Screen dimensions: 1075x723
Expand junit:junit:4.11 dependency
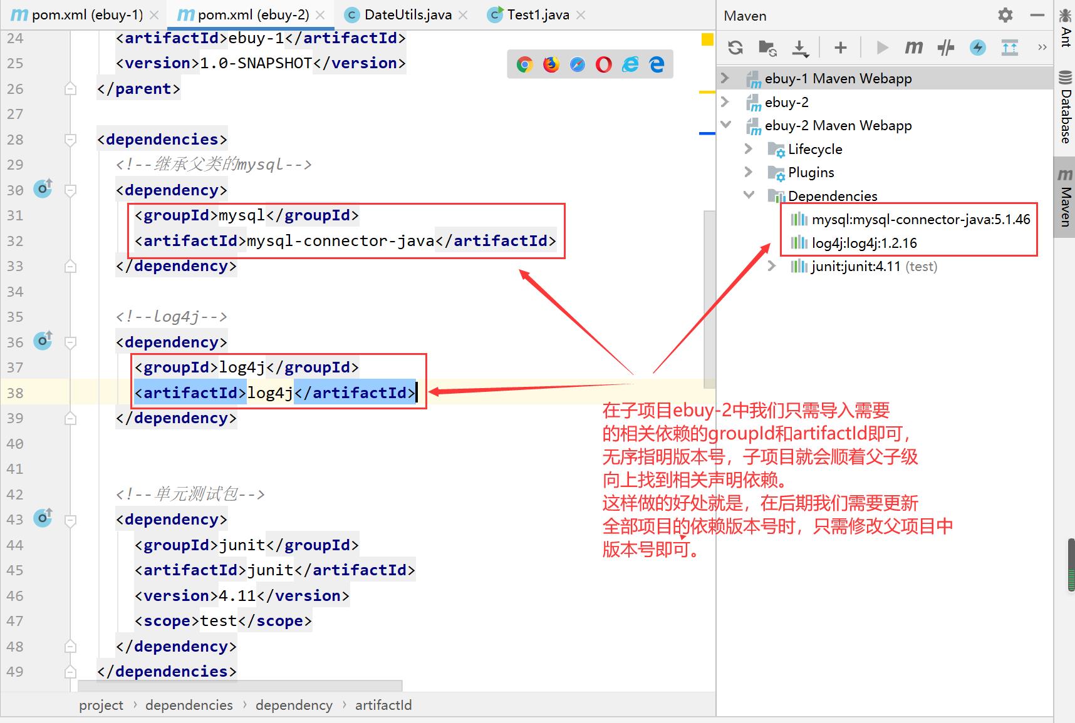772,266
